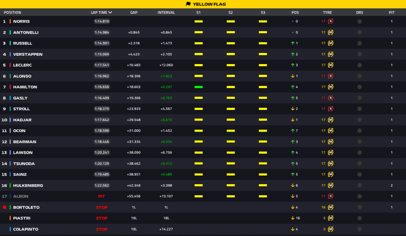This screenshot has width=406, height=236.
Task: Click Russell's DRS indicator dot
Action: [x=359, y=43]
